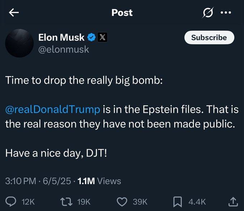Click the "Post" header title
The width and height of the screenshot is (244, 211).
[122, 13]
